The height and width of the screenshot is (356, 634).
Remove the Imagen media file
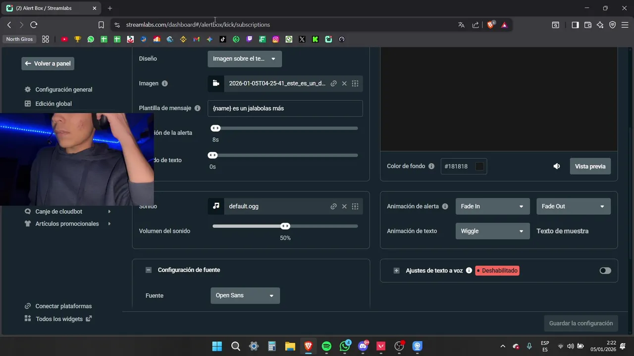tap(344, 84)
